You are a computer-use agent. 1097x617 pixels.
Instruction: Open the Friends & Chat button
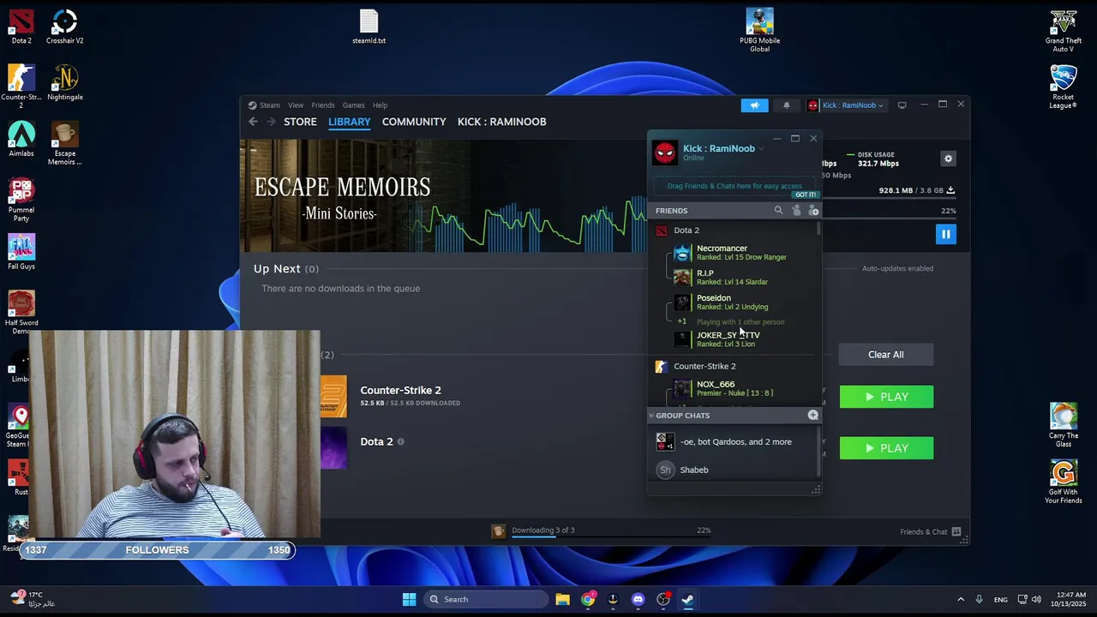930,532
